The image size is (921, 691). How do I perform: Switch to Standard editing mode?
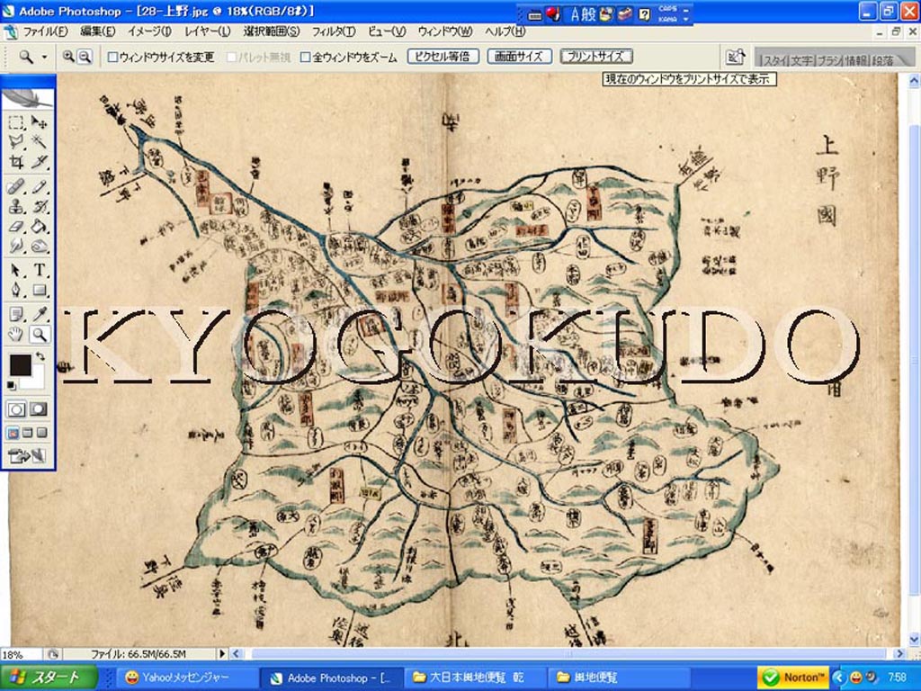[x=16, y=409]
